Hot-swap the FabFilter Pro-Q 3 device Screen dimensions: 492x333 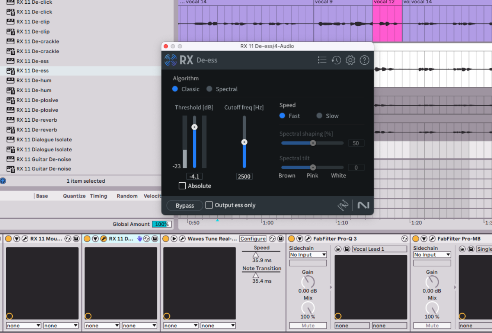pyautogui.click(x=405, y=239)
